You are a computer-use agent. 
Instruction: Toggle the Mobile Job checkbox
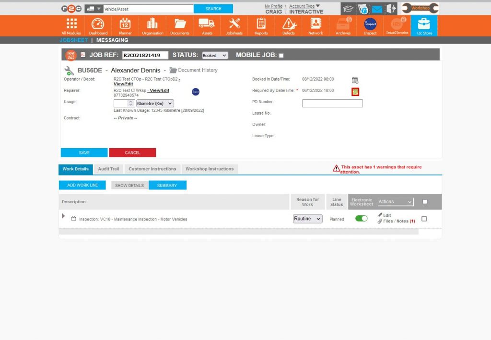[281, 55]
